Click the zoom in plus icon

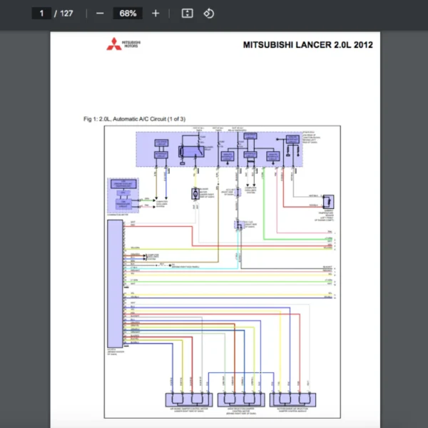156,14
